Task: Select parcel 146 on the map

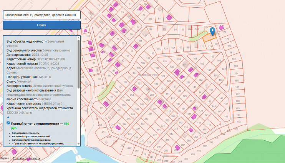Action: point(226,116)
